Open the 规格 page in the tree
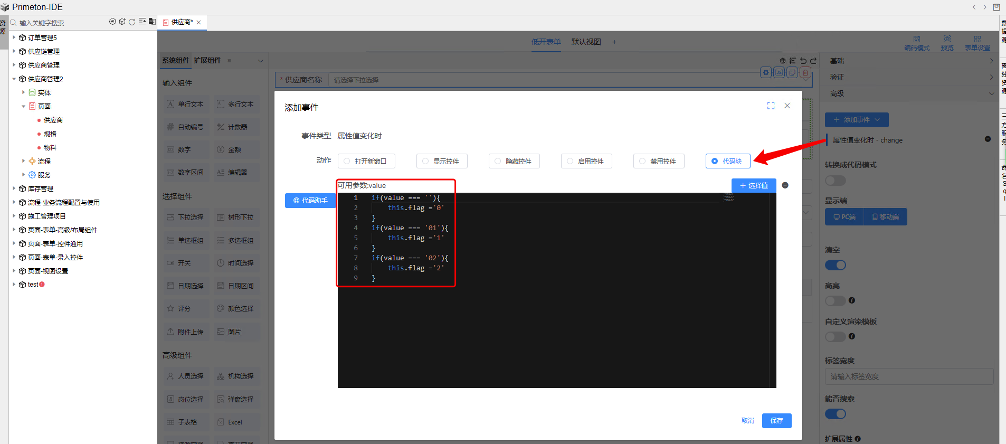 (50, 134)
